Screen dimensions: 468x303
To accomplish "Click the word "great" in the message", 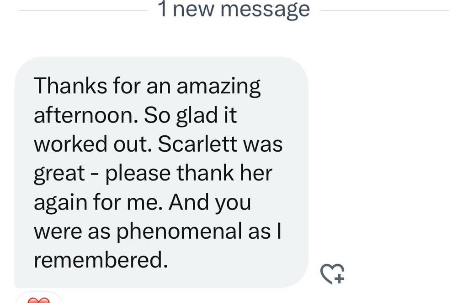I will [x=59, y=174].
